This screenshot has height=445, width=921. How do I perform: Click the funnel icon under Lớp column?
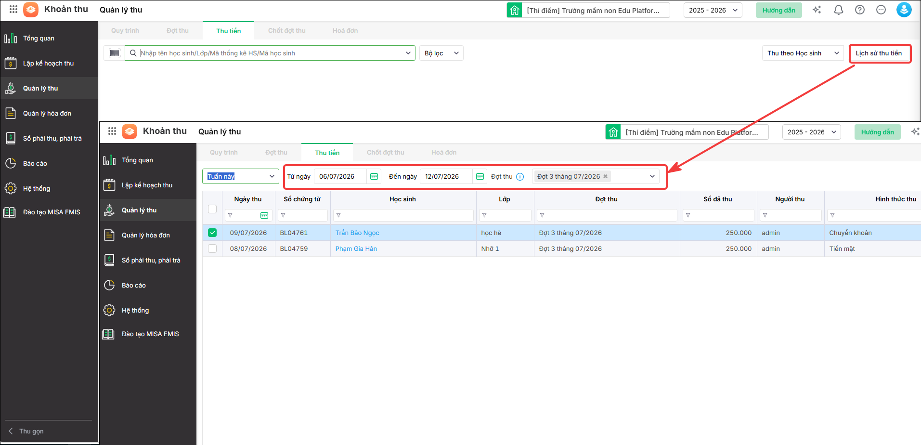point(484,215)
